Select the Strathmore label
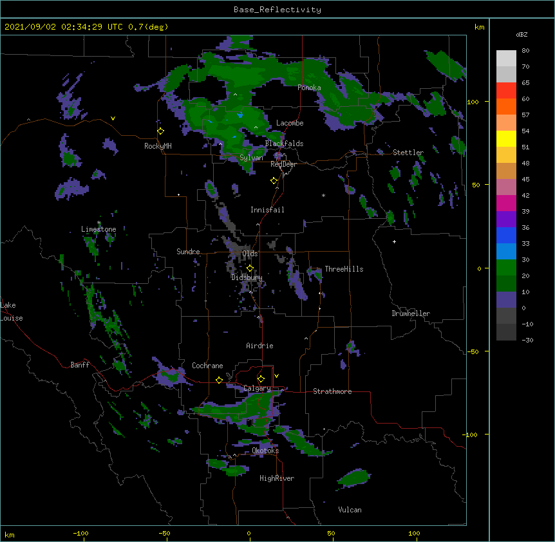555x542 pixels. pos(332,391)
